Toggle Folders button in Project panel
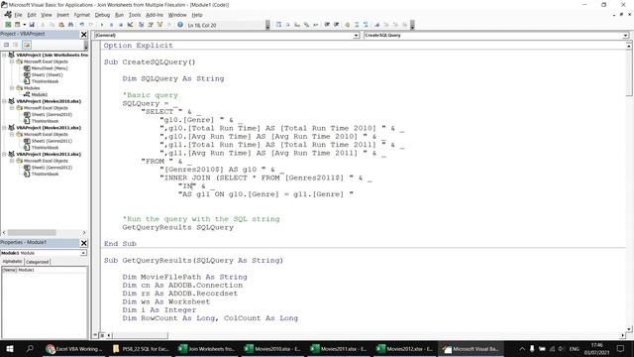This screenshot has height=357, width=634. point(27,45)
